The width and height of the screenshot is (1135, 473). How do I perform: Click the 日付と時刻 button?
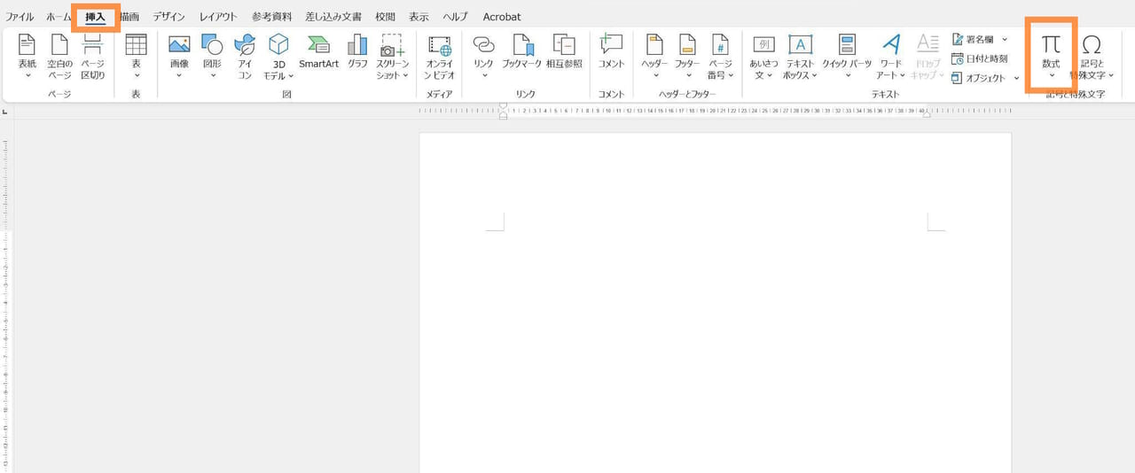[980, 58]
